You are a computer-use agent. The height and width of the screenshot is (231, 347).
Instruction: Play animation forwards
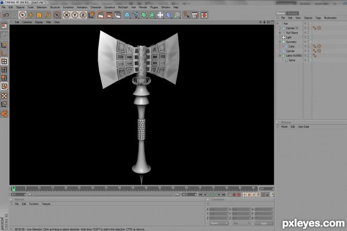(x=214, y=195)
